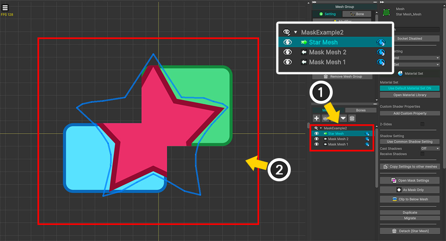Image resolution: width=446 pixels, height=241 pixels.
Task: Select the Bone tab under Mesh Group
Action: pyautogui.click(x=357, y=14)
